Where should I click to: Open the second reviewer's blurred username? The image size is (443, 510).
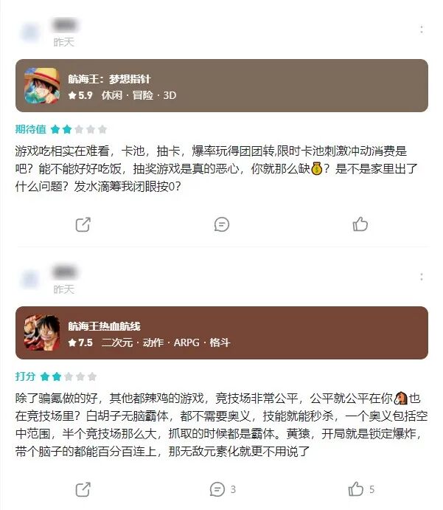(x=65, y=272)
